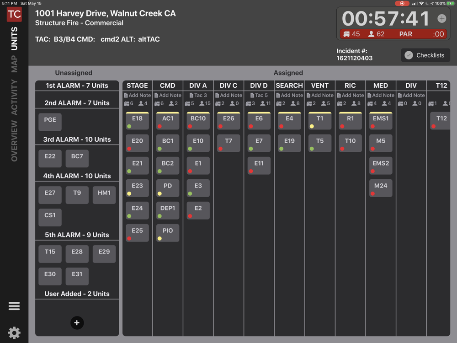Select the RIC column header
The height and width of the screenshot is (343, 457).
click(350, 86)
